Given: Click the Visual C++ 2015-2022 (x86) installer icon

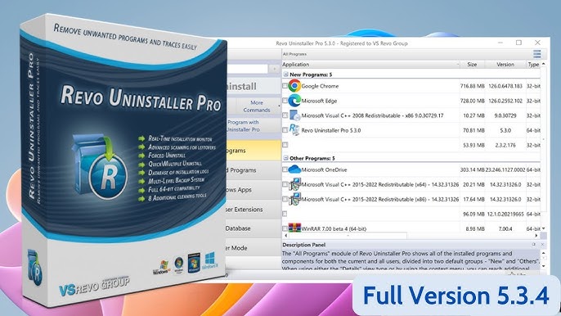Looking at the screenshot, I should coord(294,199).
